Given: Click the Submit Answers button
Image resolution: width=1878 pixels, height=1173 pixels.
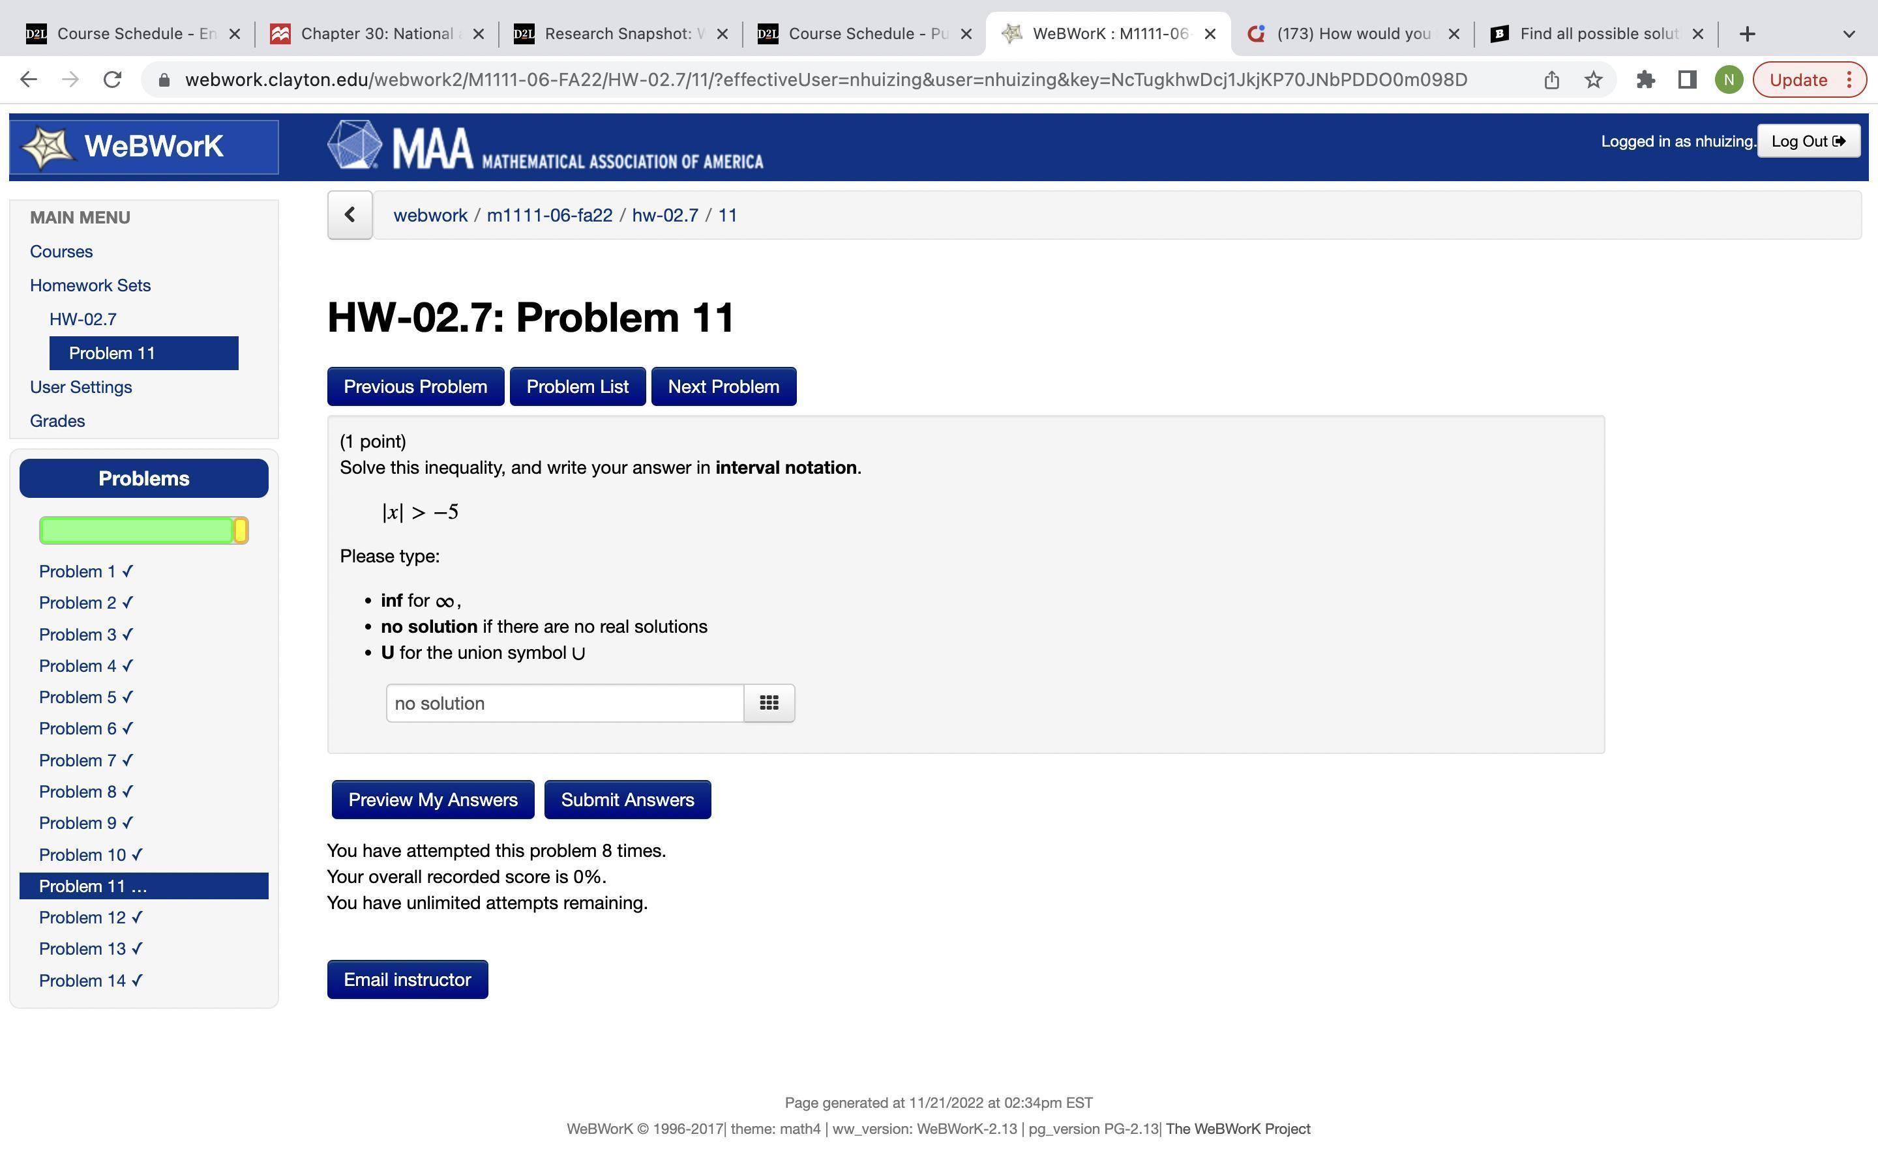Looking at the screenshot, I should (x=627, y=800).
